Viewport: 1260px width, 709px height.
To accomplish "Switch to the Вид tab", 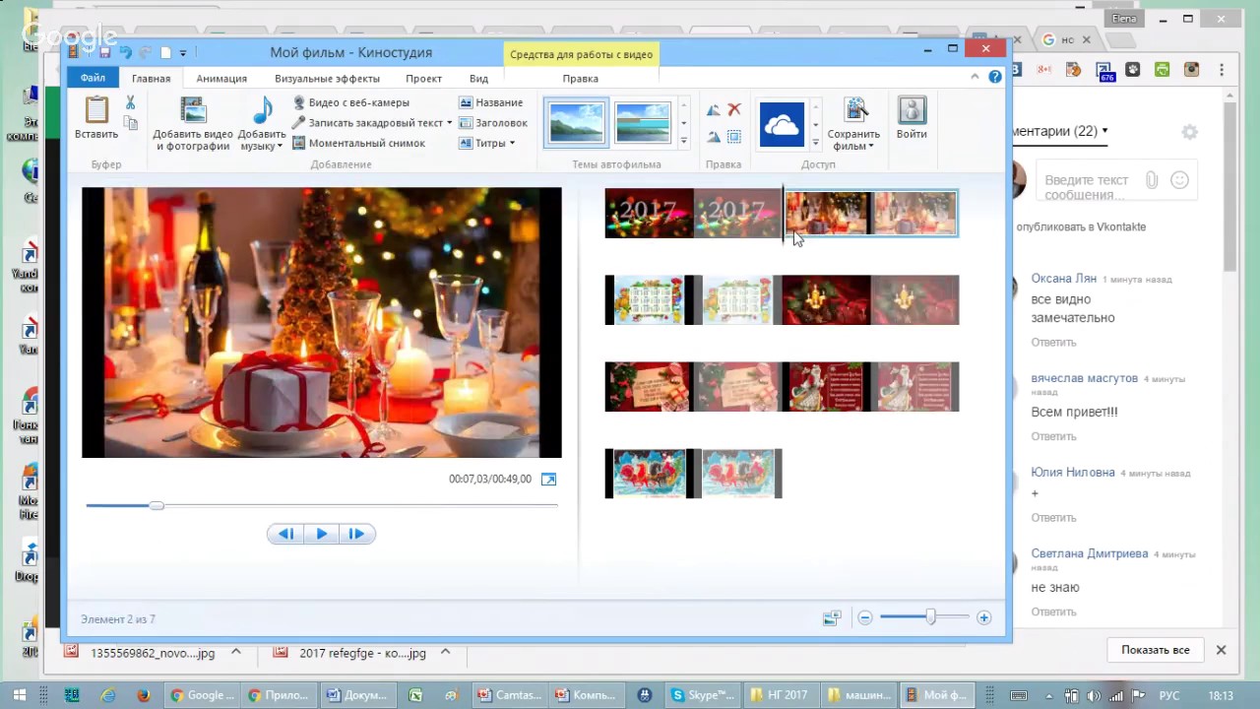I will pos(478,79).
